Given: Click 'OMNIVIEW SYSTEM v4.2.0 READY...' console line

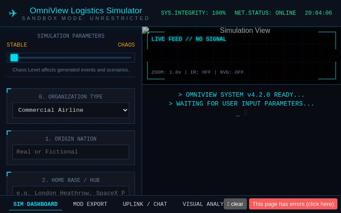Looking at the screenshot, I should pos(241,95).
